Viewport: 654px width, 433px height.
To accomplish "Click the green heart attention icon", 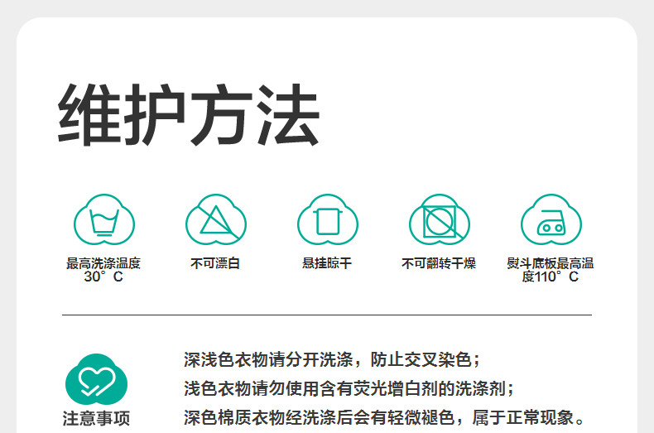I will coord(96,381).
